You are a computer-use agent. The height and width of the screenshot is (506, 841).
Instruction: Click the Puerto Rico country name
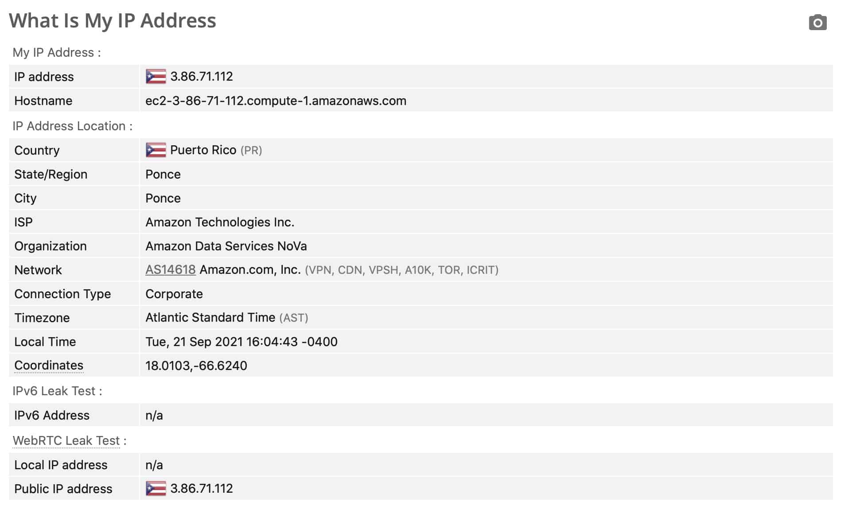tap(203, 150)
